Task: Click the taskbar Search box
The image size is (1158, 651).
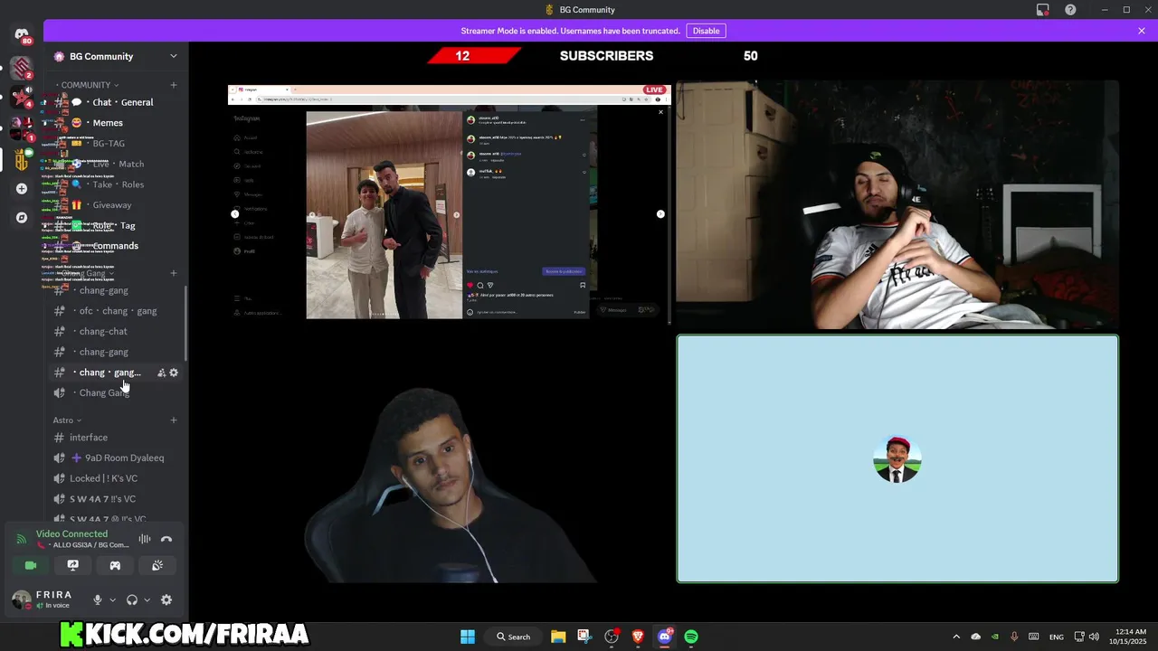Action: [x=514, y=637]
